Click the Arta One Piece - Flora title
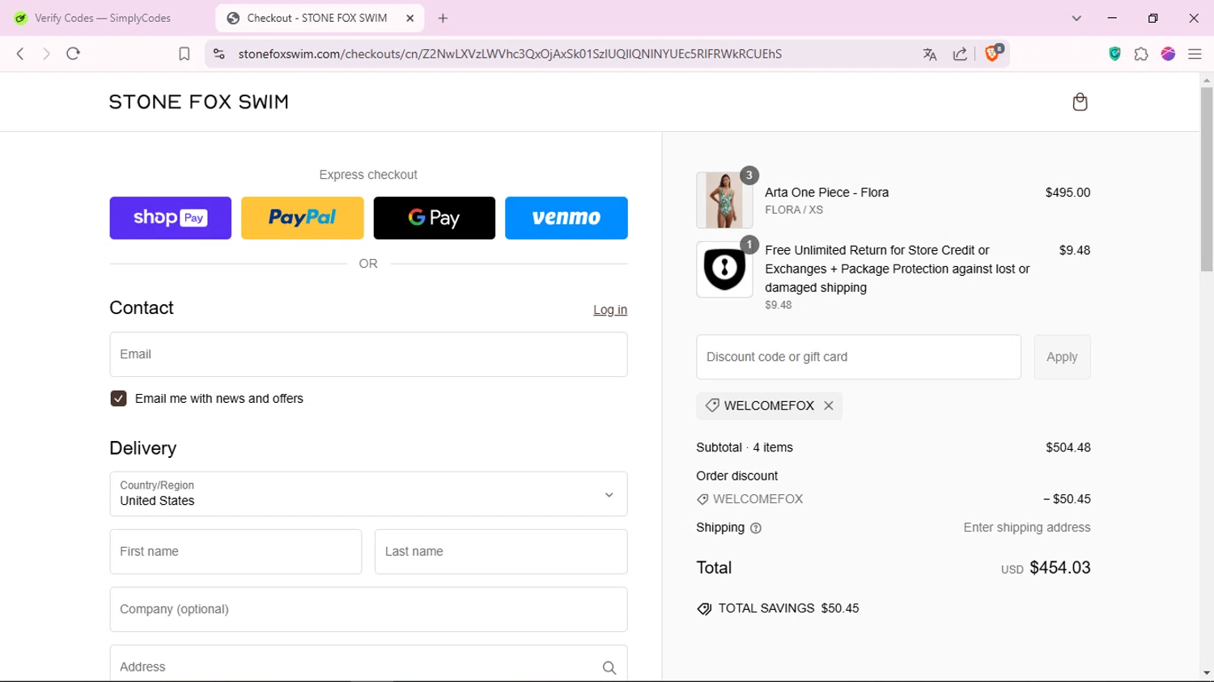1214x682 pixels. (826, 193)
